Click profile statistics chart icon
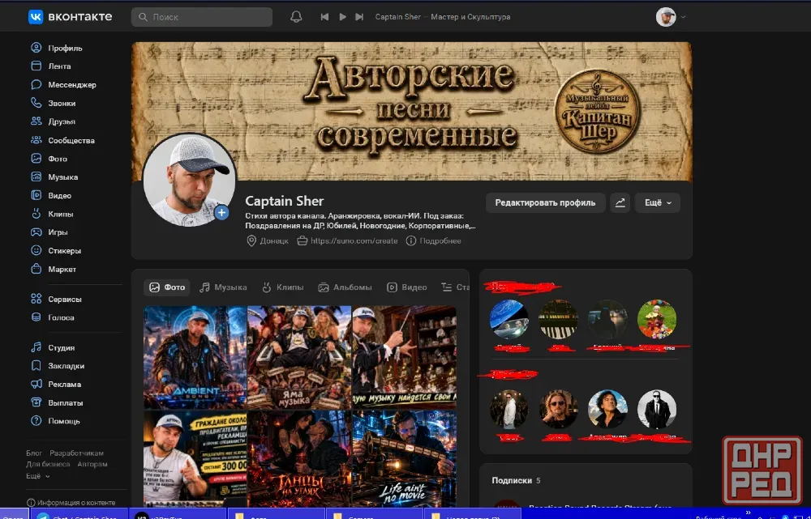 click(620, 202)
